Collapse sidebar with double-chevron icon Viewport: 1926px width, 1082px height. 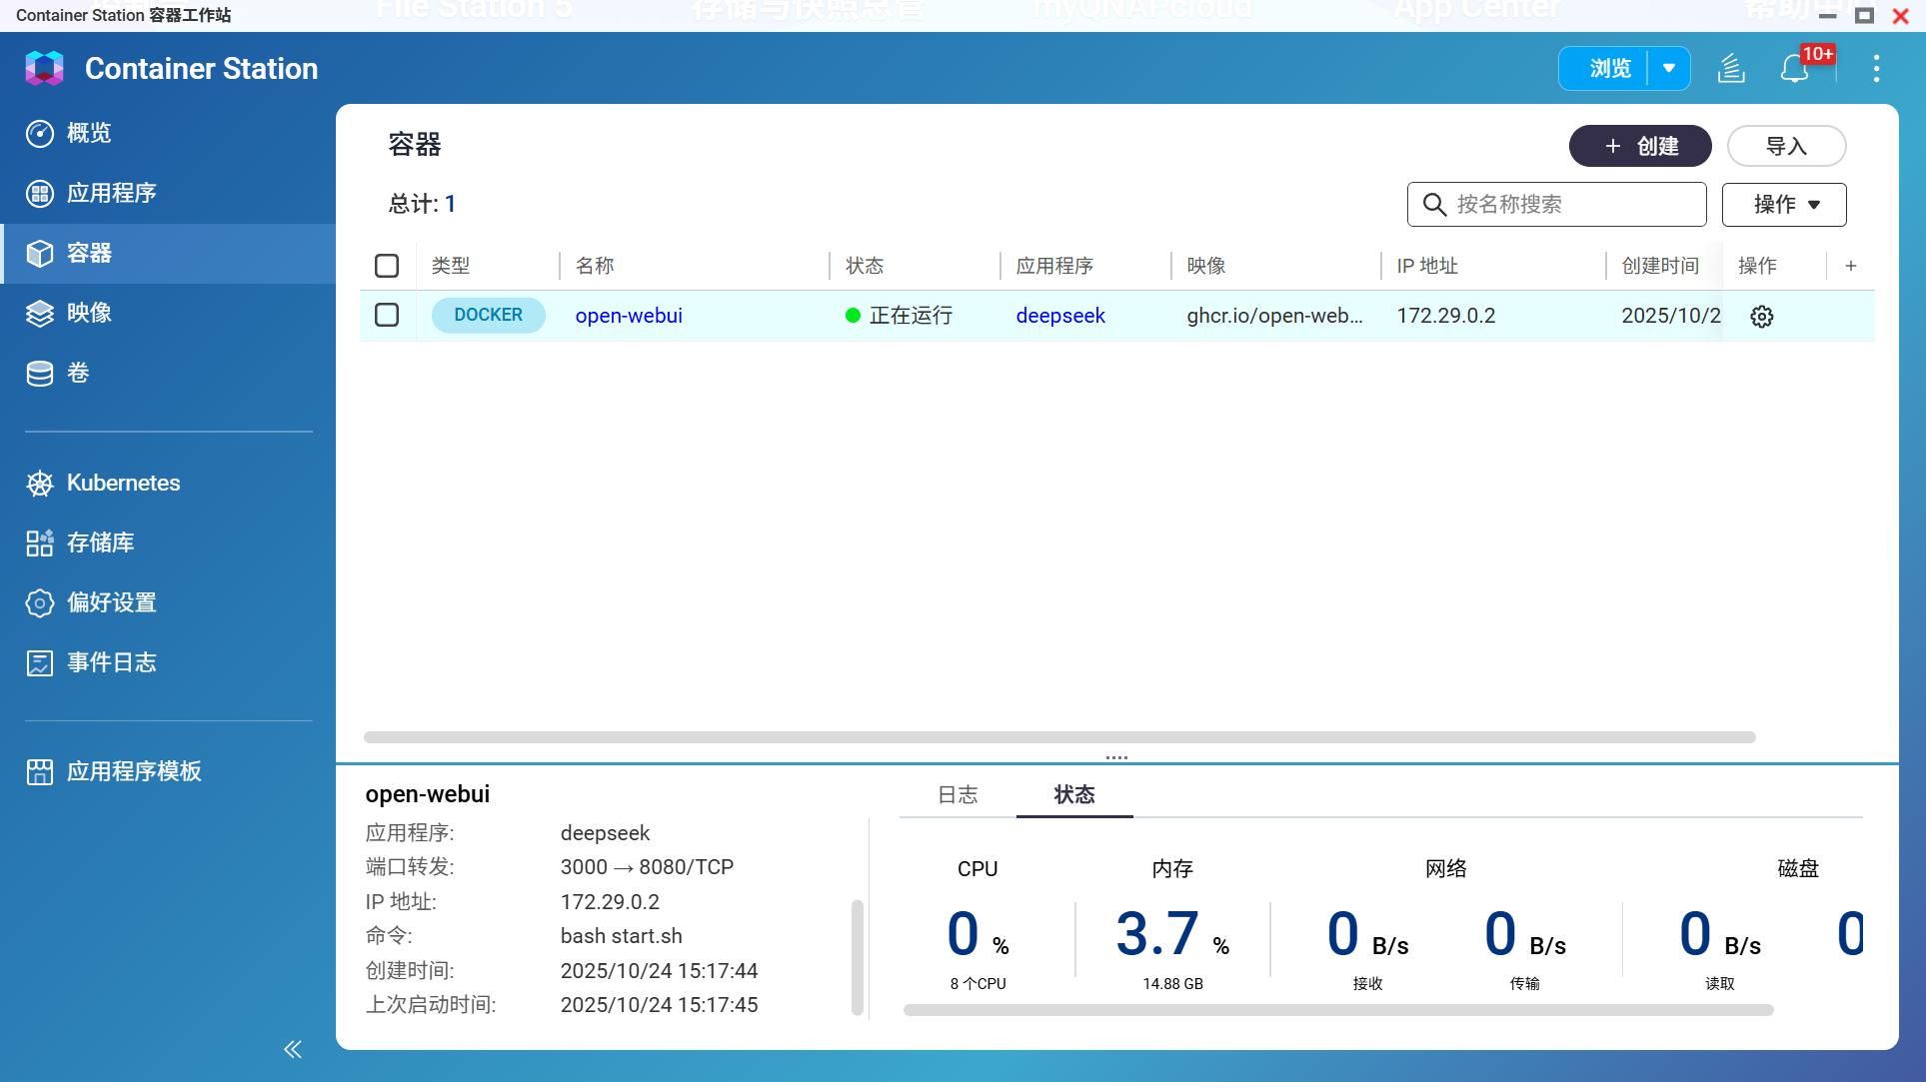tap(292, 1049)
